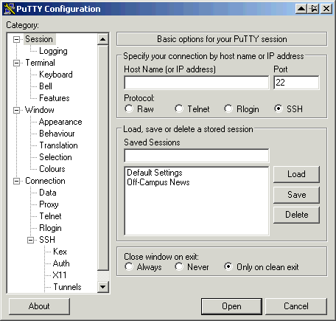Open the Window category
This screenshot has width=336, height=321.
[40, 110]
